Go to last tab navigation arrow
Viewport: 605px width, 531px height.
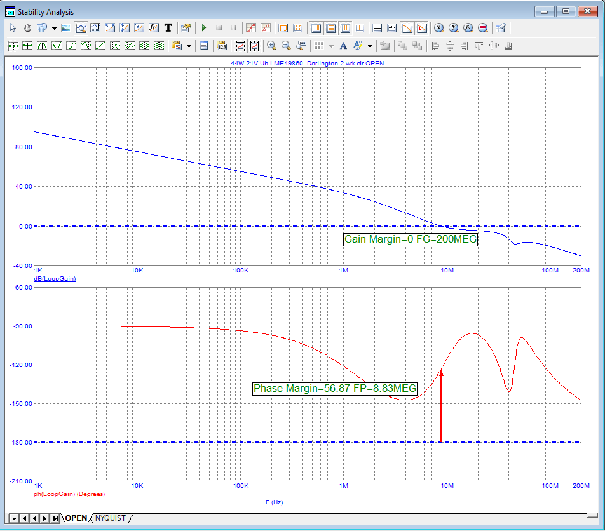[55, 519]
